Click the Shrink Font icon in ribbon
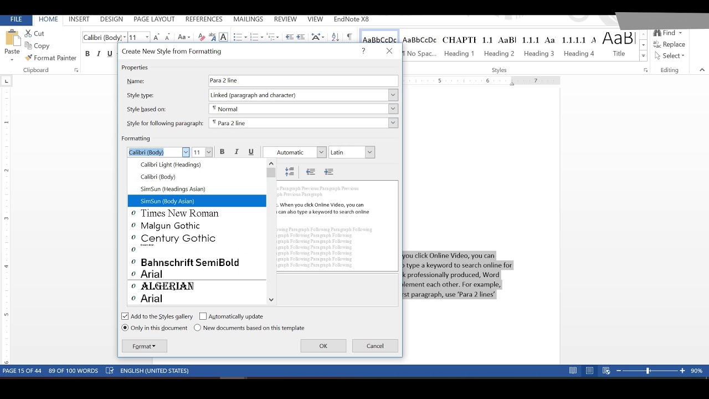 pos(168,37)
